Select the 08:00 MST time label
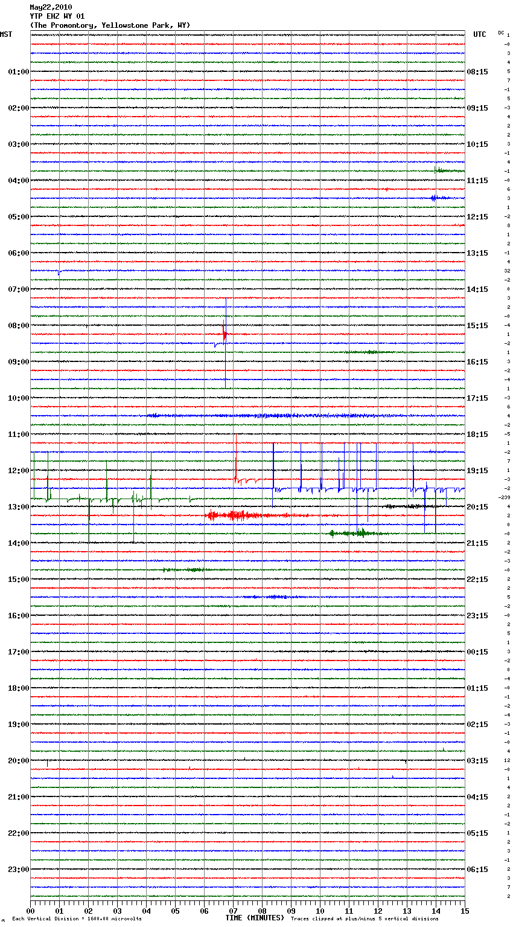The width and height of the screenshot is (513, 927). coord(18,326)
